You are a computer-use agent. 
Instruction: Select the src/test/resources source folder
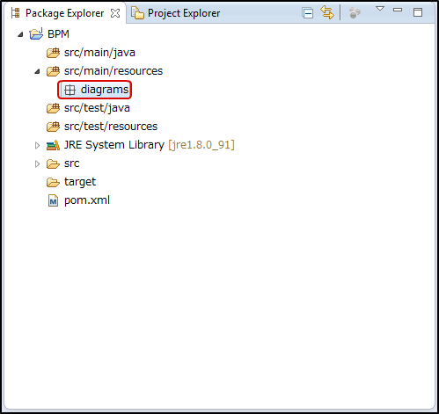pos(111,127)
